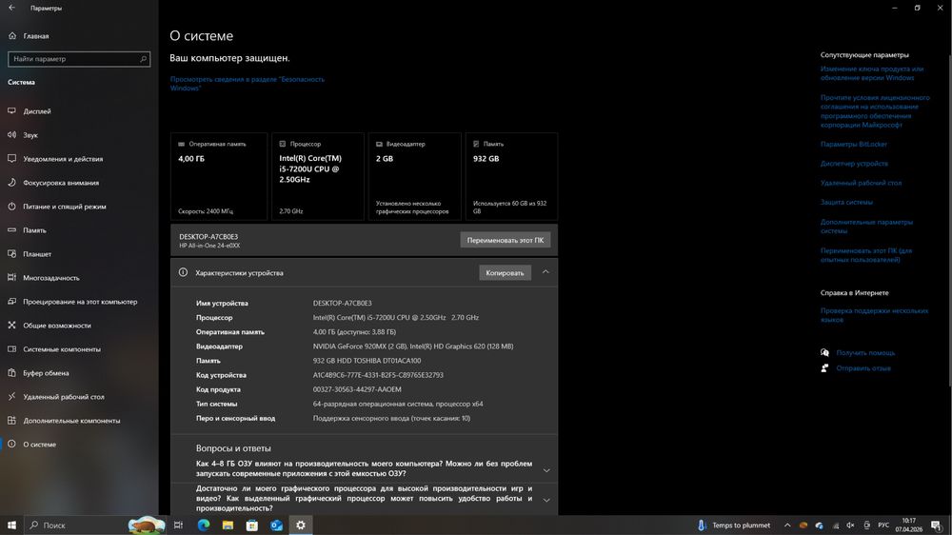Click the Многозадачность sidebar icon

pos(11,278)
